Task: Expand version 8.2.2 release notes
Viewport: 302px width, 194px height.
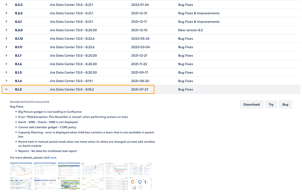Action: pos(6,13)
